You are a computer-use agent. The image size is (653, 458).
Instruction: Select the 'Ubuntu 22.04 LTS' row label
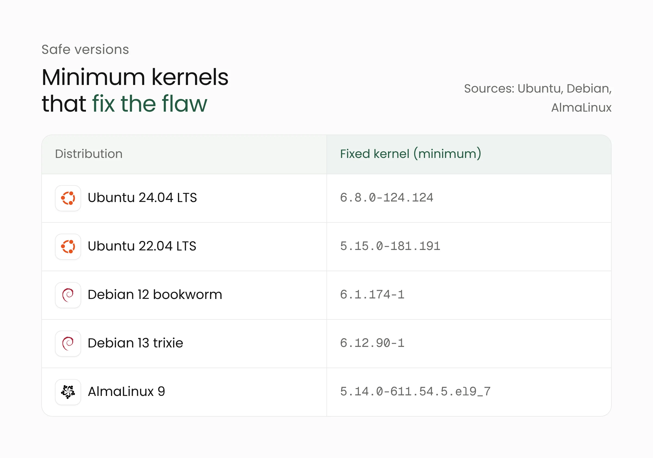[142, 246]
